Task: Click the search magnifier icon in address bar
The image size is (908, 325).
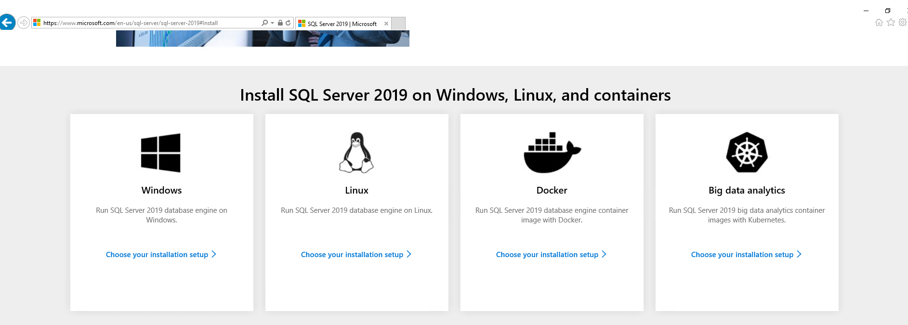Action: (x=264, y=23)
